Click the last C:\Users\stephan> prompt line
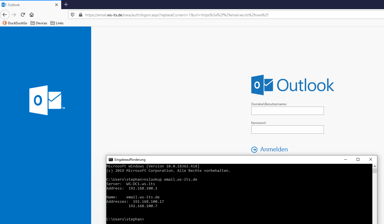 point(125,219)
